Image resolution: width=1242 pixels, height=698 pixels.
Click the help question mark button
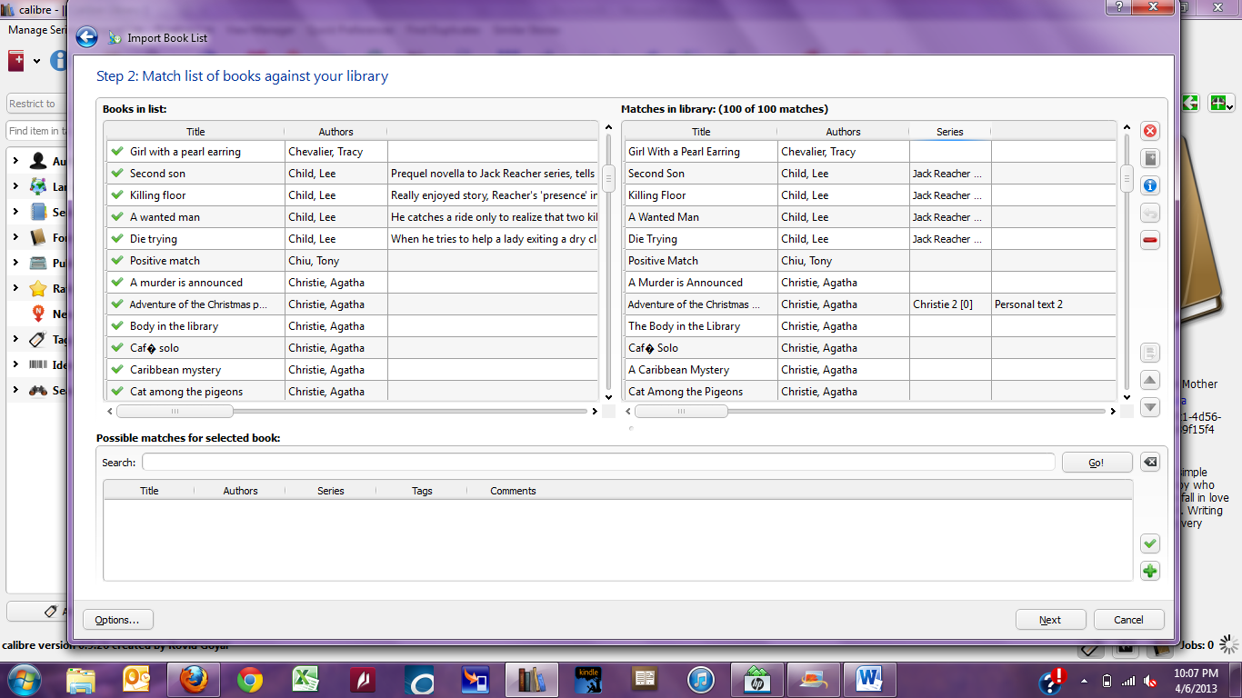[x=1118, y=6]
